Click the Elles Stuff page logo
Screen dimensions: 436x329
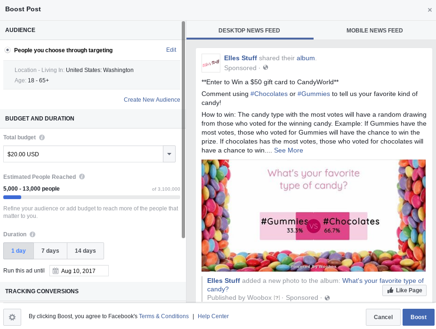pos(211,63)
